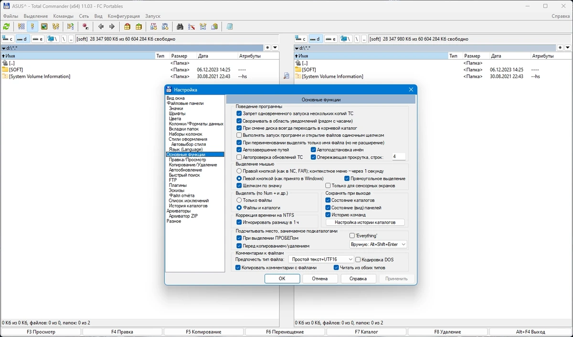573x337 pixels.
Task: Click the F8 Удаление button
Action: pyautogui.click(x=448, y=332)
